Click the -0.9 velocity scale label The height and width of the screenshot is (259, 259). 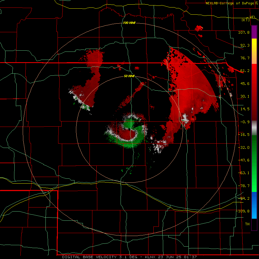click(245, 122)
